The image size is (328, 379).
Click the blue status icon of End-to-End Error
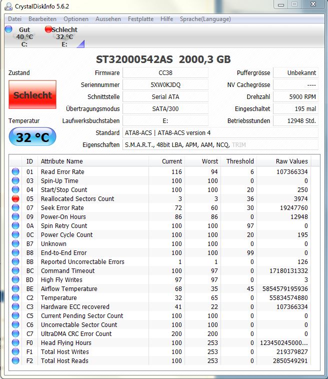15,252
